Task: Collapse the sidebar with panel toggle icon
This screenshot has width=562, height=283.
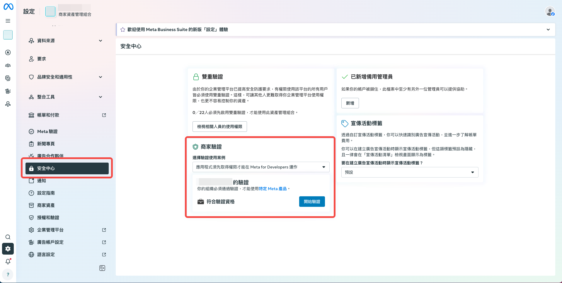Action: pos(102,268)
